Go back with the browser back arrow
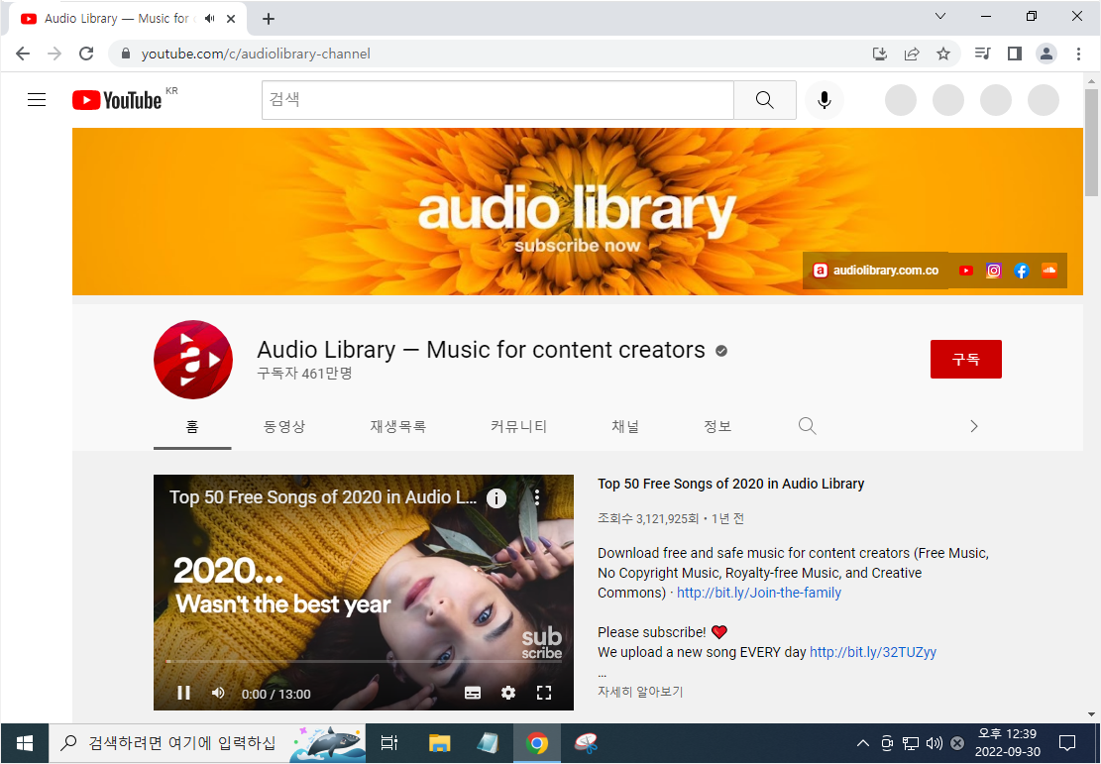 click(23, 55)
